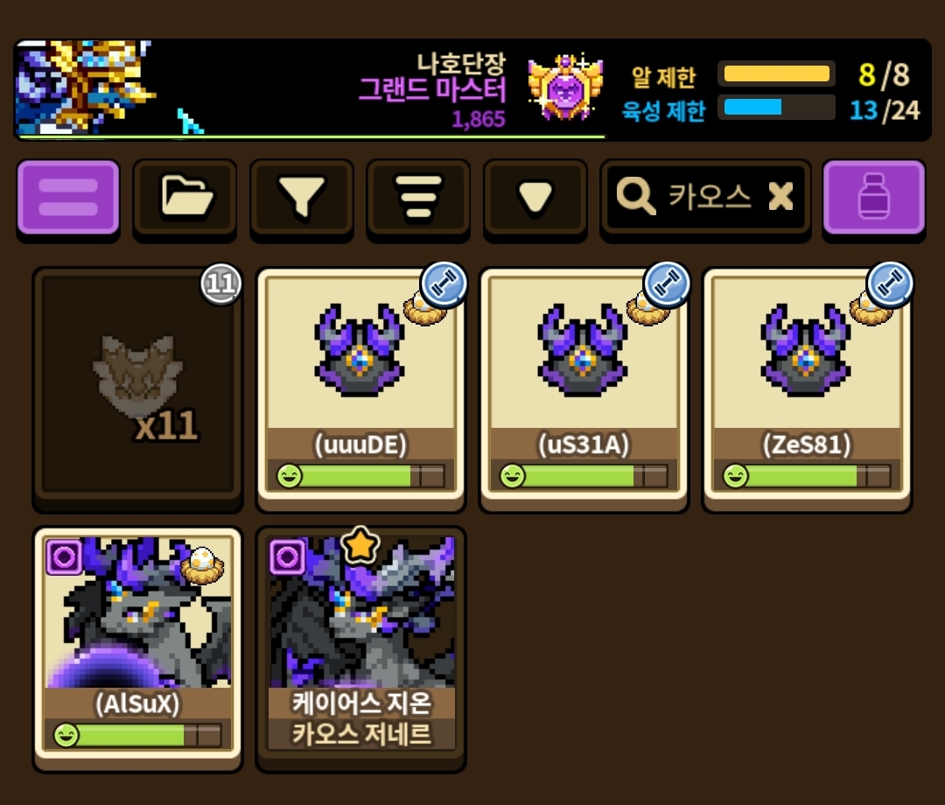Open the 케이어스 지온 카오스 저네르 card

pyautogui.click(x=360, y=646)
